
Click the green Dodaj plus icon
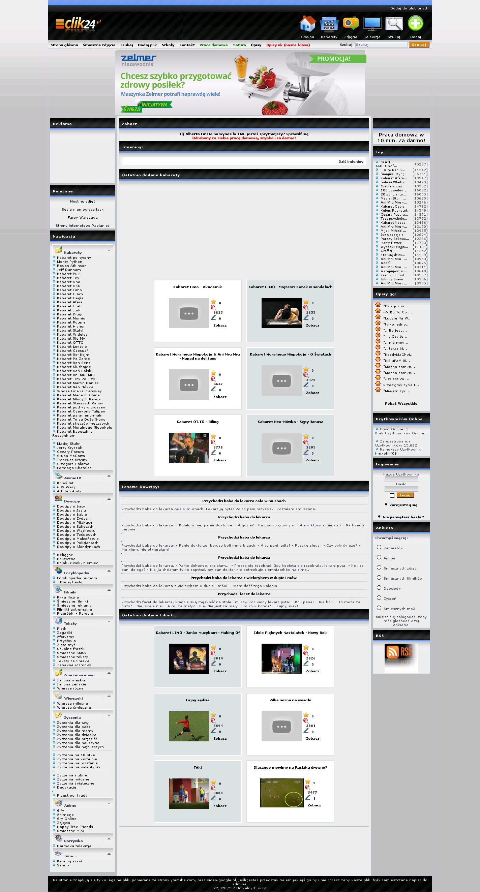point(415,24)
